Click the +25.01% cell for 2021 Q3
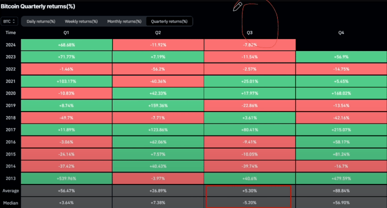The height and width of the screenshot is (208, 387). click(250, 81)
